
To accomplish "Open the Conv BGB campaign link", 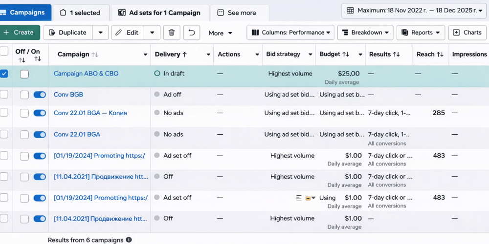I will tap(68, 95).
